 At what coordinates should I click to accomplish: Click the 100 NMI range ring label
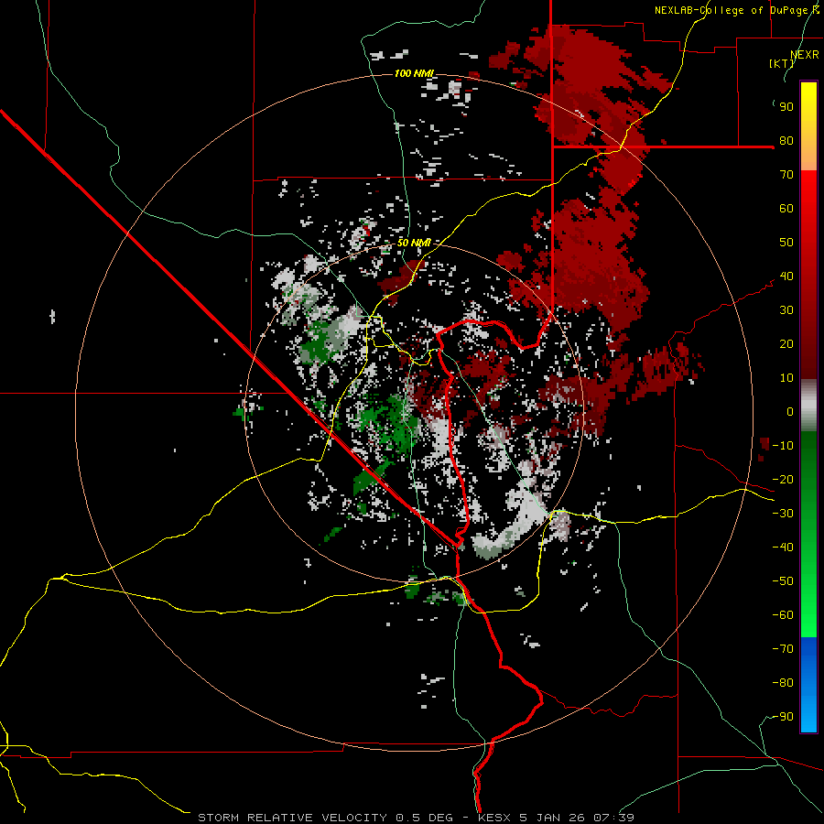[414, 73]
